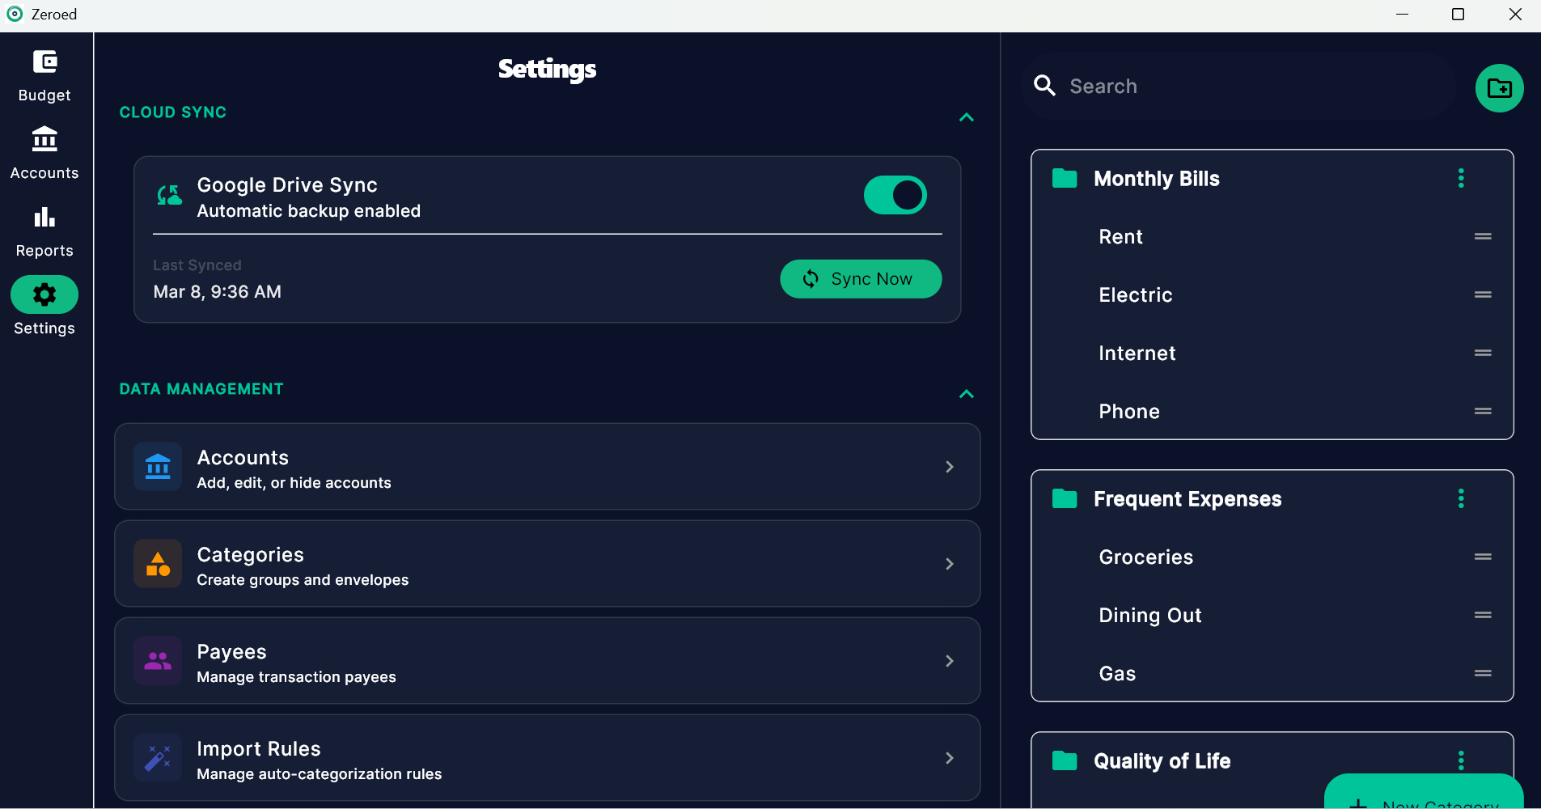Disable Google Drive Sync automatic backup
The width and height of the screenshot is (1541, 809).
pos(894,195)
